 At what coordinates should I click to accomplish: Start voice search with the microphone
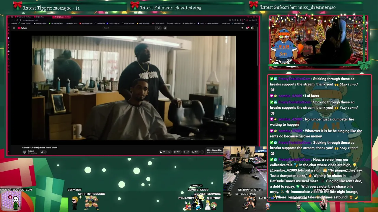[165, 28]
